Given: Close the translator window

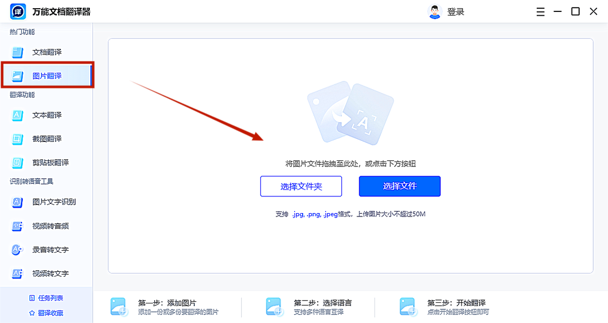Looking at the screenshot, I should pos(593,11).
